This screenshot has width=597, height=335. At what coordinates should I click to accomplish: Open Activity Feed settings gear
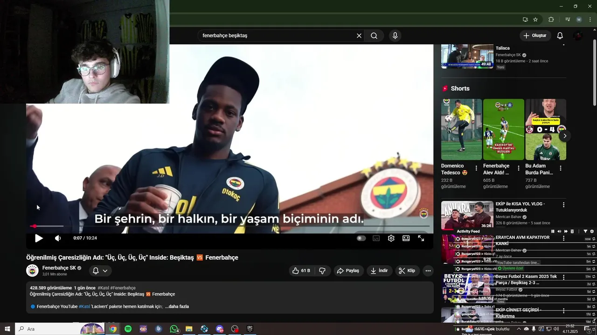coord(592,231)
